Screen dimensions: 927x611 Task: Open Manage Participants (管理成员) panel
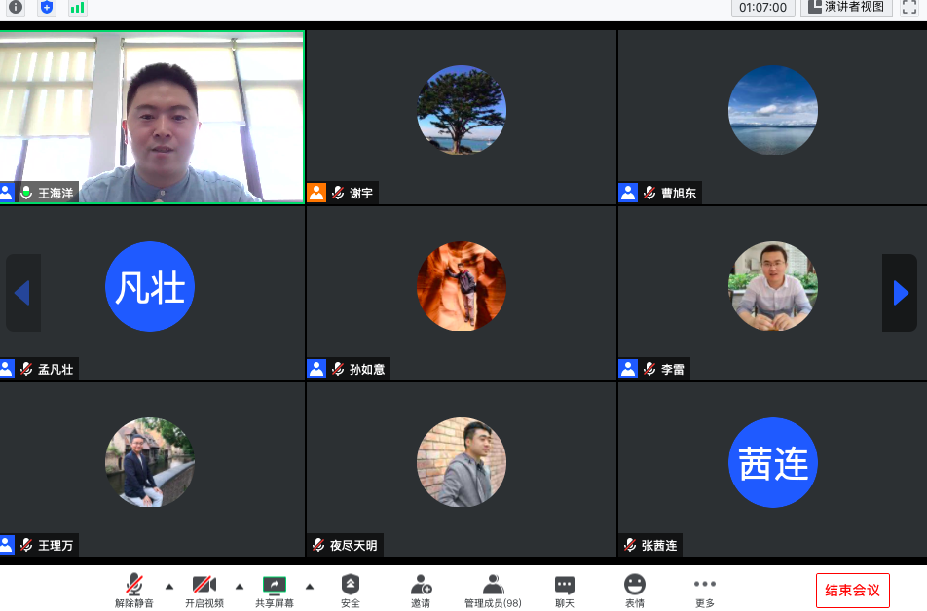493,590
